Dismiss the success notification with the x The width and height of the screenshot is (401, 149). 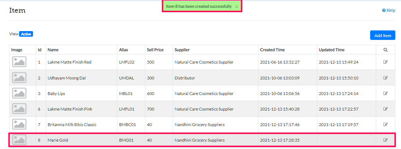point(236,7)
